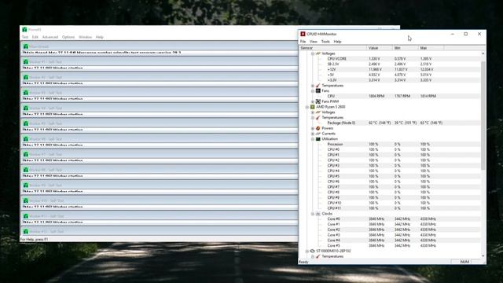Open the Edit menu in Prime95

[x=35, y=37]
